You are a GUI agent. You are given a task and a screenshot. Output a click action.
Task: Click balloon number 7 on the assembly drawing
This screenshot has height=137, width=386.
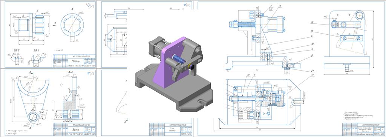pos(271,6)
